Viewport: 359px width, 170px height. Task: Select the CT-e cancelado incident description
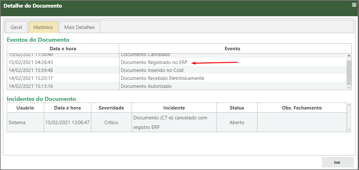tap(170, 122)
